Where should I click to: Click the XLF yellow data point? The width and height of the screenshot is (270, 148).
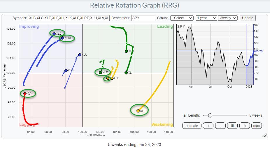click(112, 78)
